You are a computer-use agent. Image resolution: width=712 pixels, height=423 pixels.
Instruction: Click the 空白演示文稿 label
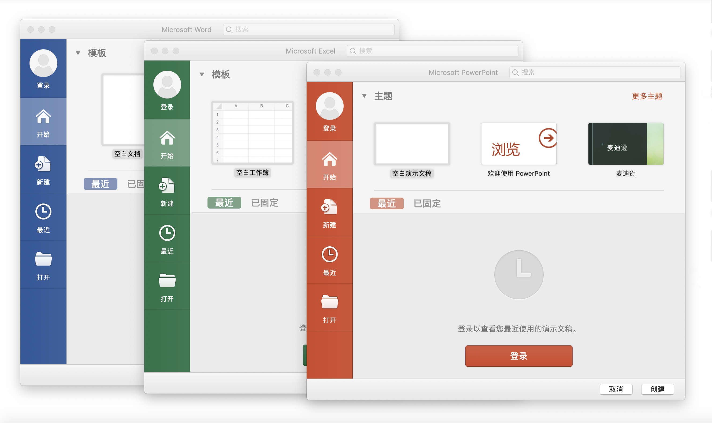[412, 173]
